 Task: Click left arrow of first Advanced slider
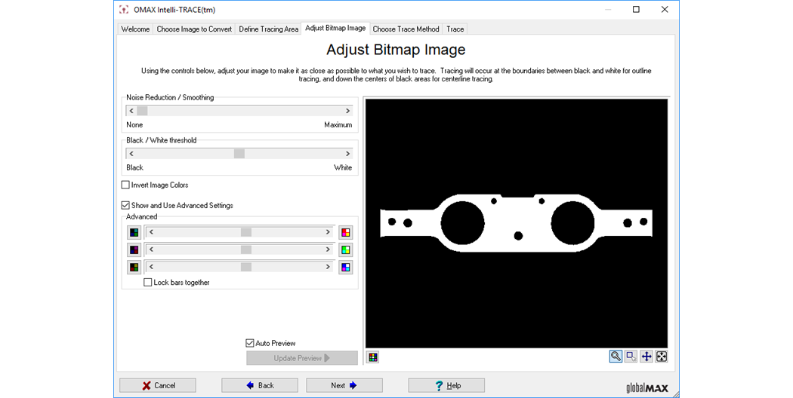(x=151, y=232)
